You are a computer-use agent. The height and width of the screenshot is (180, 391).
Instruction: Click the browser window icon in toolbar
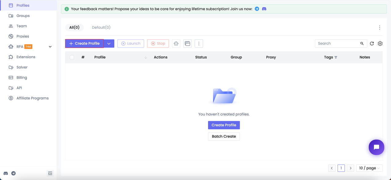pyautogui.click(x=188, y=44)
